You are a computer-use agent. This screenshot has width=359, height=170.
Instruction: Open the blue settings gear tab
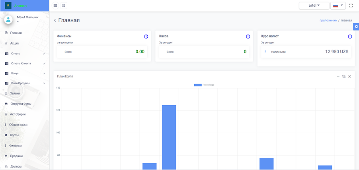(356, 26)
